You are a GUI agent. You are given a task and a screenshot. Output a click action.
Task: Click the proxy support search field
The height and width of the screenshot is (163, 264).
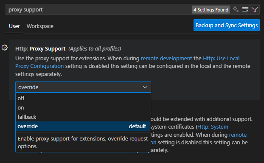coord(99,10)
